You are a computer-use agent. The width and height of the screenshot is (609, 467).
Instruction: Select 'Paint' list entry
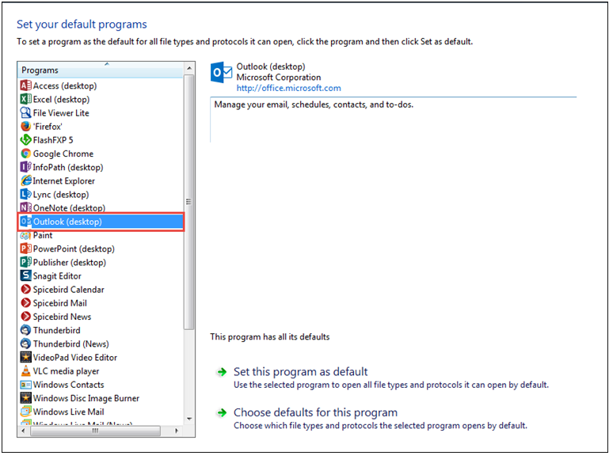(43, 235)
